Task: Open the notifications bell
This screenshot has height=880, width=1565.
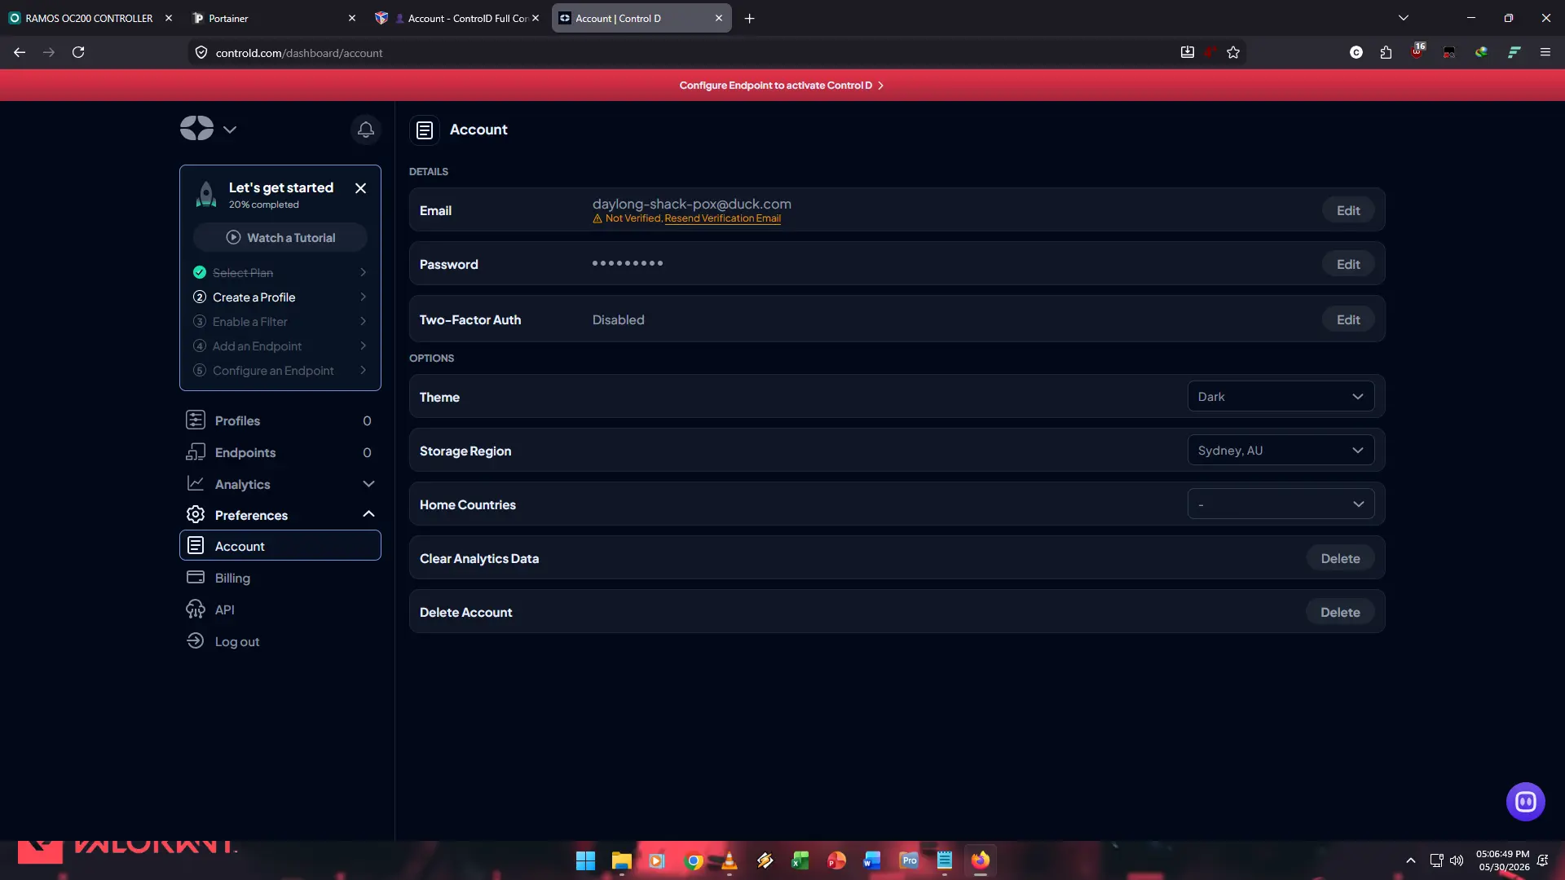Action: [x=366, y=130]
